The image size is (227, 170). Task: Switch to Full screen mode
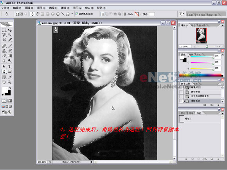(x=10, y=107)
